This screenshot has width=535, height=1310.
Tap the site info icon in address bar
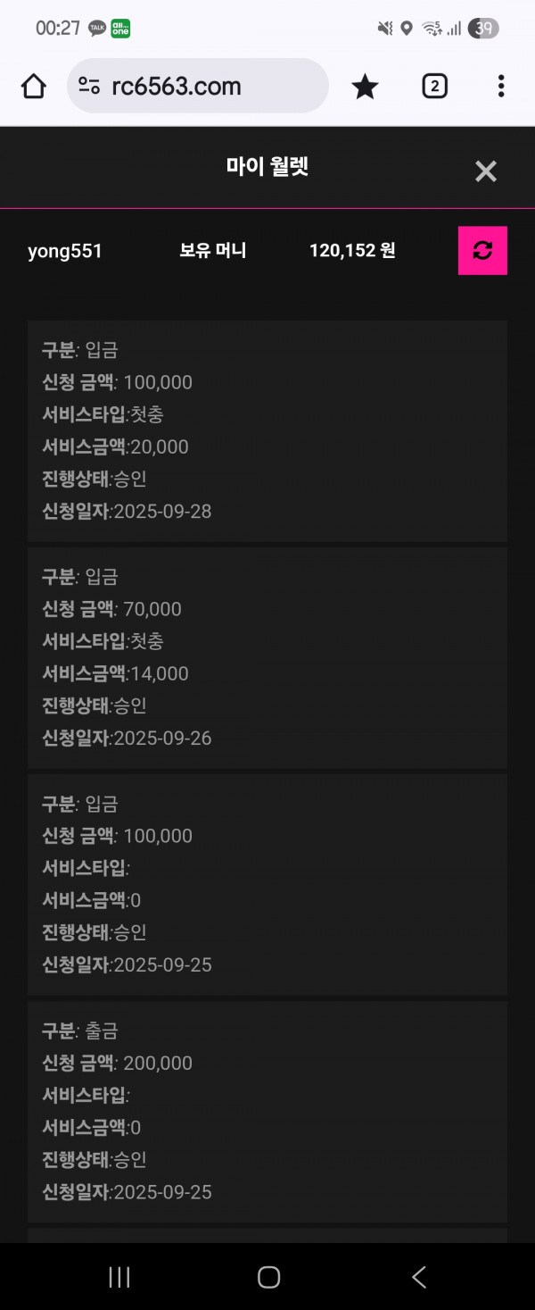click(89, 86)
